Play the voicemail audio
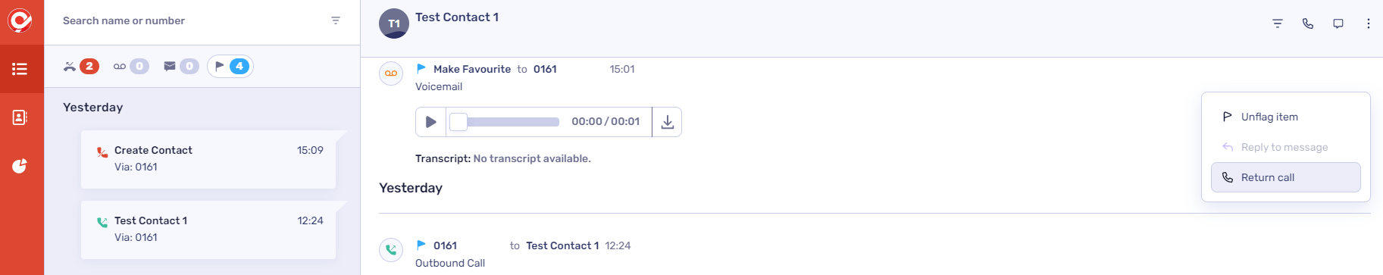The image size is (1383, 275). (x=430, y=122)
